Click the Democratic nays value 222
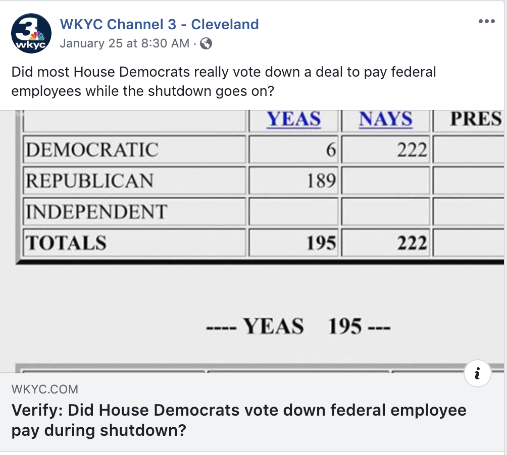 [x=412, y=150]
